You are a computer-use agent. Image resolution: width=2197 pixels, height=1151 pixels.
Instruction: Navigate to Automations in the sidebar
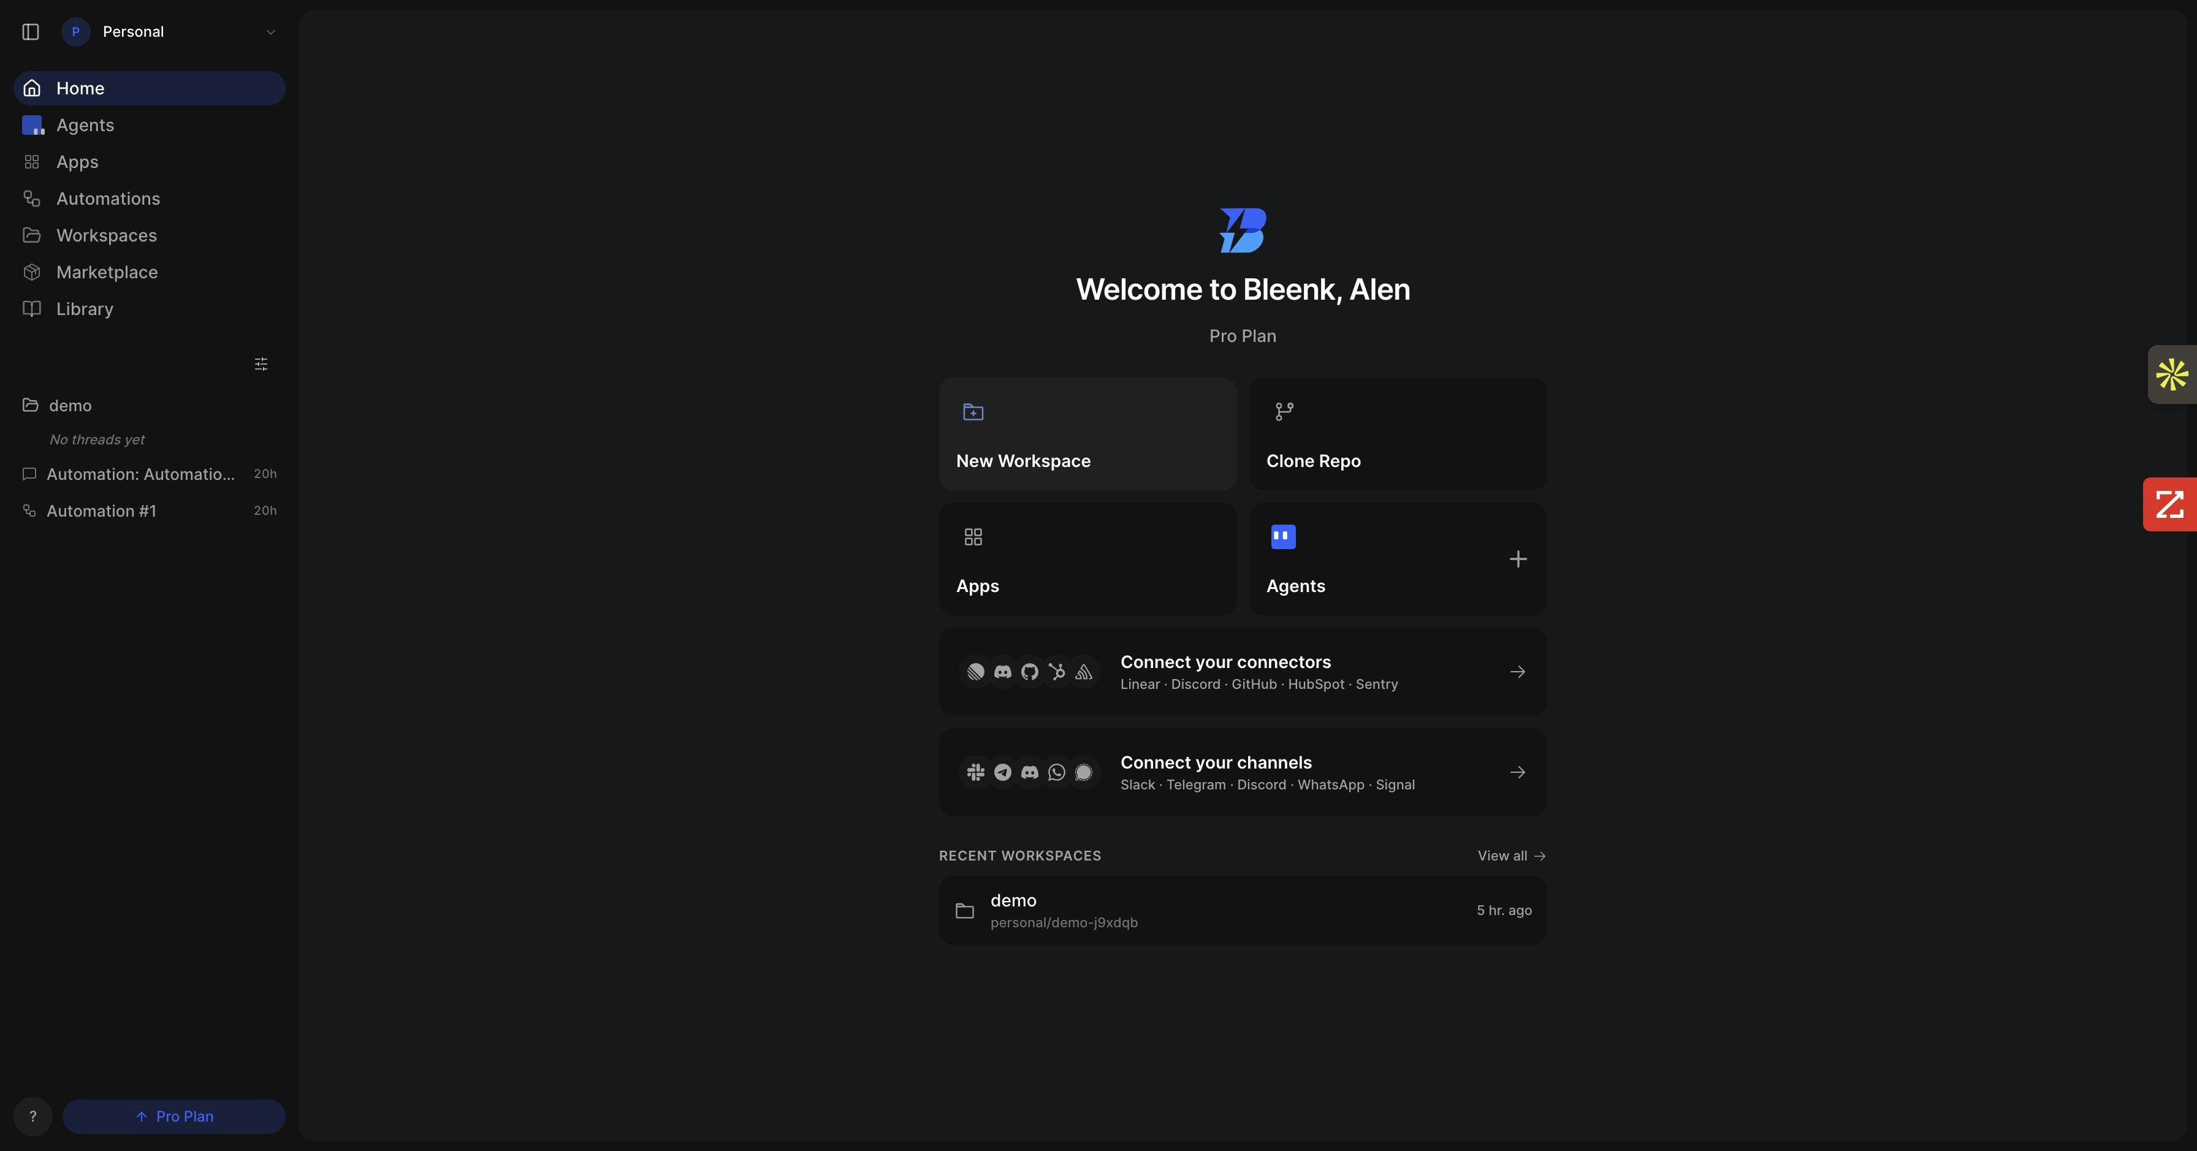(149, 199)
